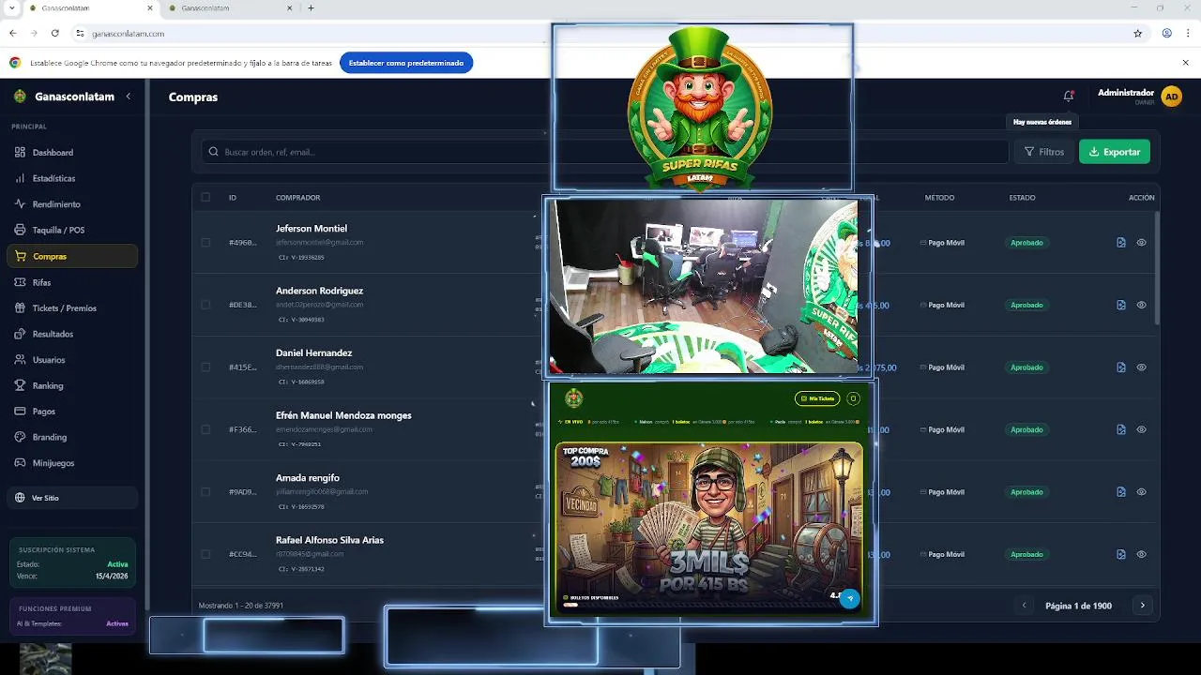View Amada rengifo order with eye icon
This screenshot has height=675, width=1201.
pyautogui.click(x=1142, y=492)
